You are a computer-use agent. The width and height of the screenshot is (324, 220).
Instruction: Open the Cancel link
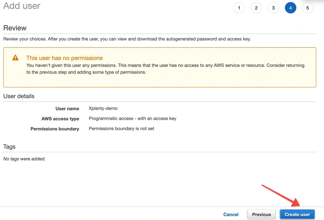231,214
